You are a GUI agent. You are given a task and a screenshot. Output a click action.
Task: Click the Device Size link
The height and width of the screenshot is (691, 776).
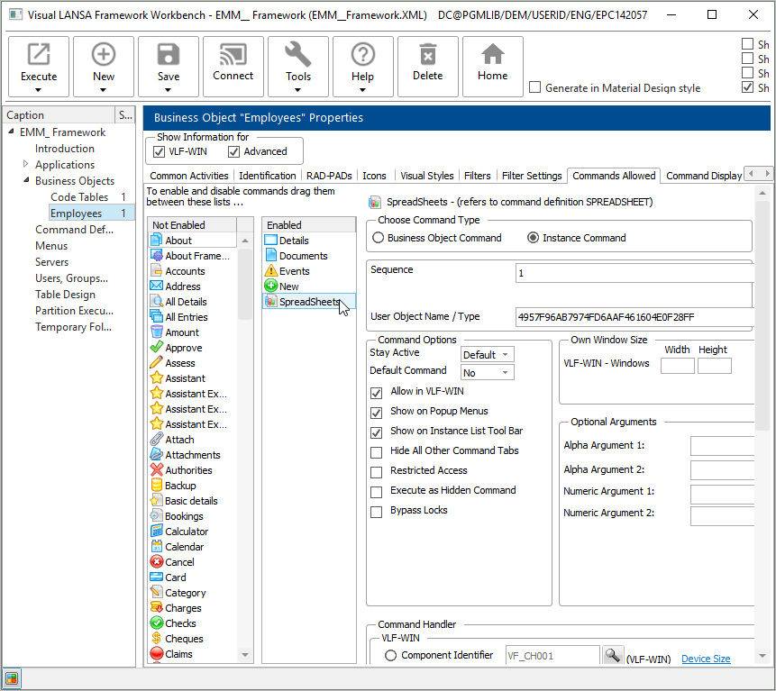tap(706, 659)
